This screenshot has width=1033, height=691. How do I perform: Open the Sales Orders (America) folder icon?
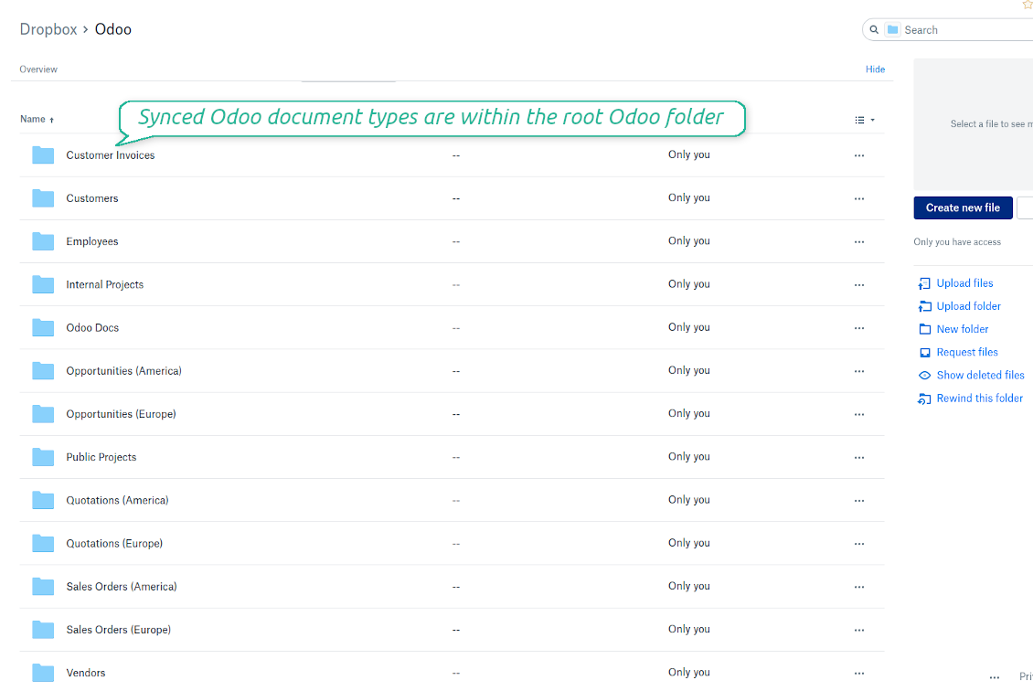point(43,587)
